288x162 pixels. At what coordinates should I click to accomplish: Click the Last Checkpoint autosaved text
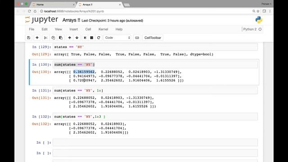click(x=112, y=21)
